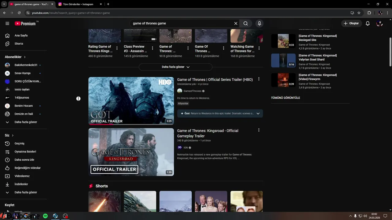Click TÜMÜNÜ GÖRÜNTÜLE view all
Screen dimensions: 392x220
click(x=285, y=98)
